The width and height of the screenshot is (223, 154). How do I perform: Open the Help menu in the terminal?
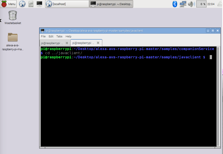pos(68,36)
